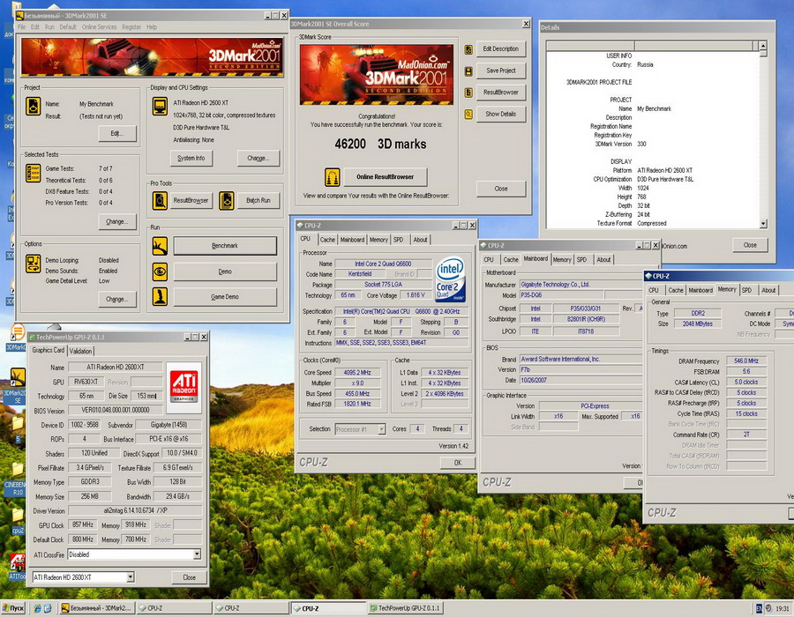Image resolution: width=794 pixels, height=617 pixels.
Task: Click Change button under Selected Tests
Action: point(117,221)
